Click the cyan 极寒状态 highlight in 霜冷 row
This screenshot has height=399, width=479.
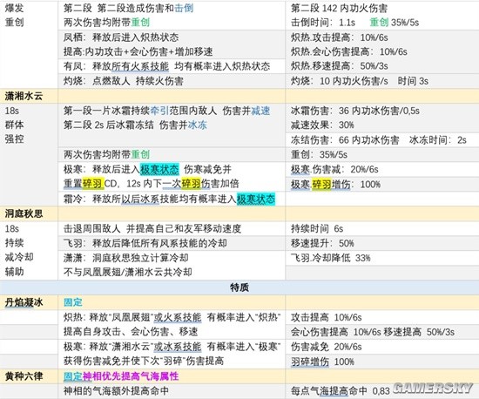256,199
